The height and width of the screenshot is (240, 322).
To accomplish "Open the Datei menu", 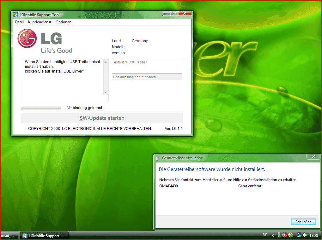I will pyautogui.click(x=20, y=22).
